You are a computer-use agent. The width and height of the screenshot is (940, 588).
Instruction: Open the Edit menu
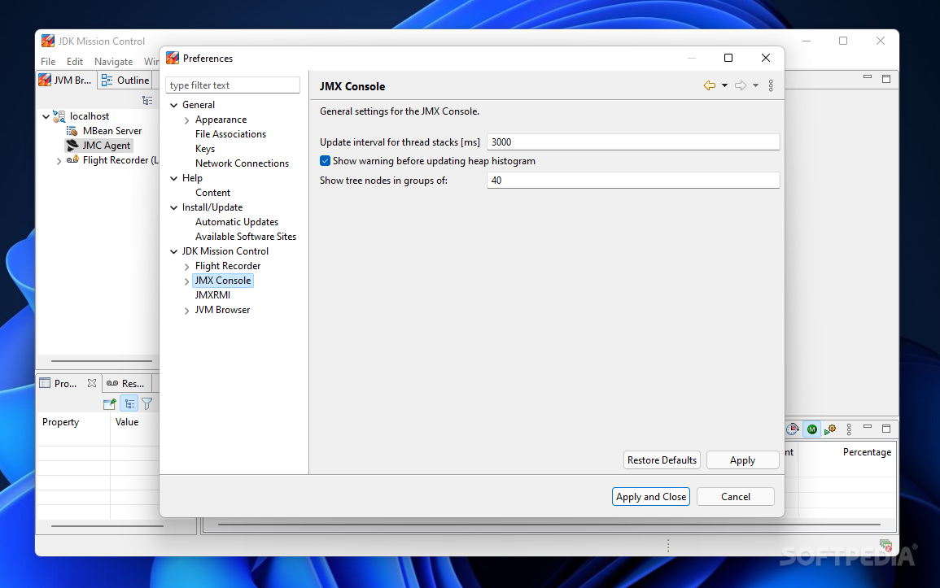click(x=75, y=62)
